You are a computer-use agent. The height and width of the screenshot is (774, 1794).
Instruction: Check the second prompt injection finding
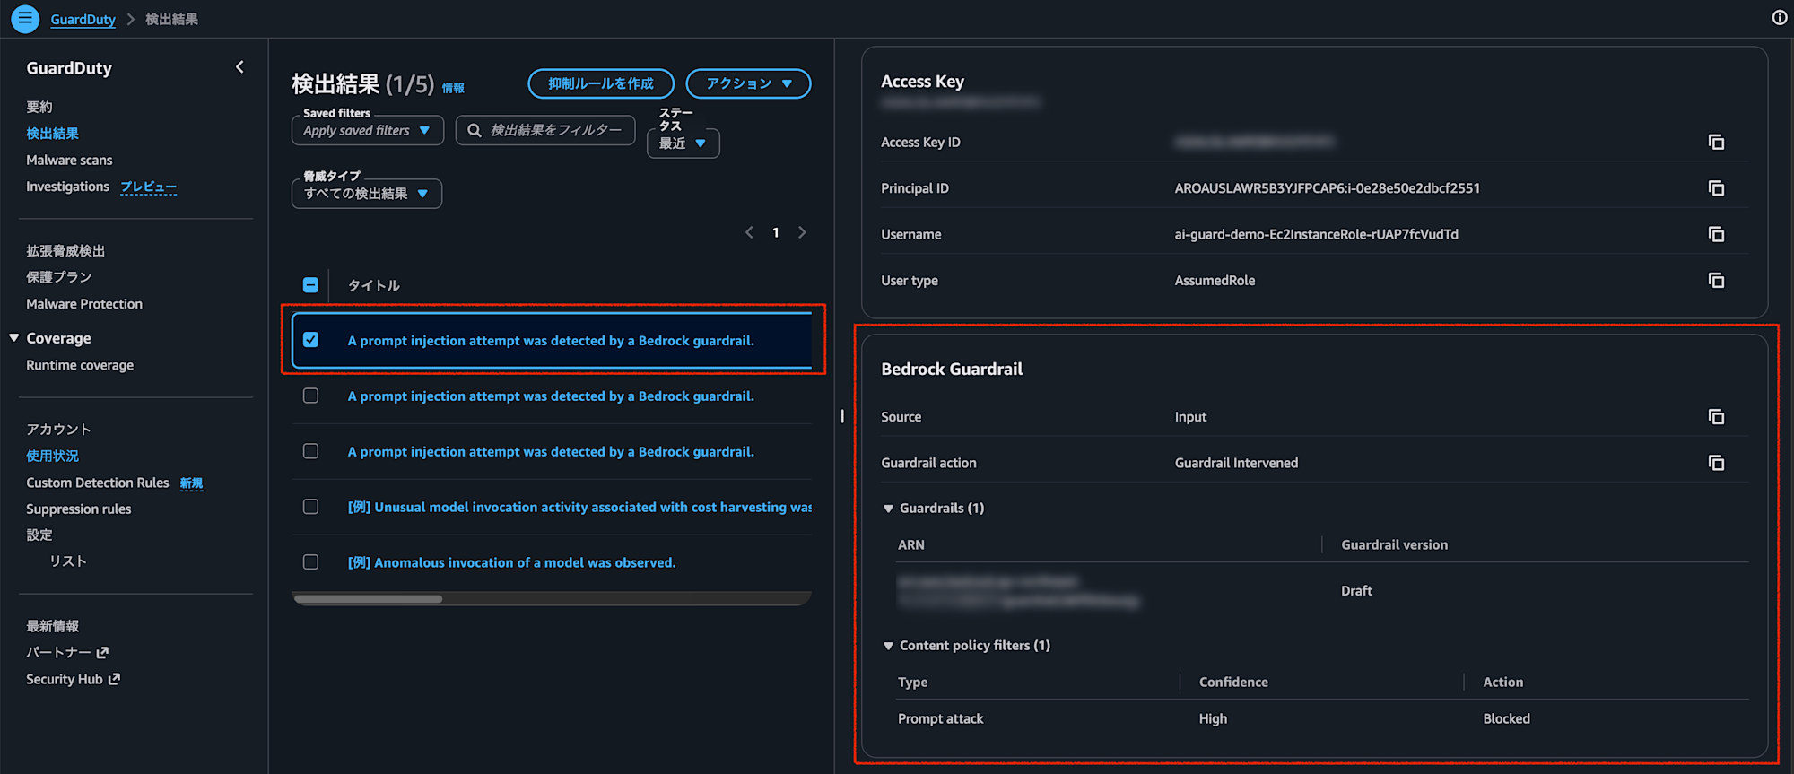click(x=310, y=396)
